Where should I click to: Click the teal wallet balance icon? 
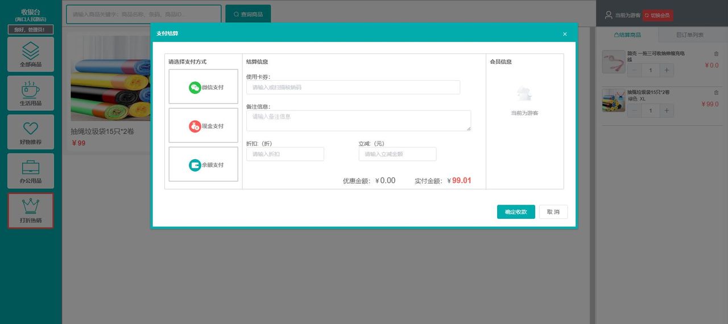point(195,165)
